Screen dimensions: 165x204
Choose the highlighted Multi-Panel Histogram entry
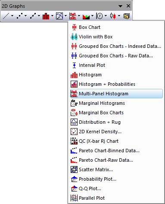[116, 94]
